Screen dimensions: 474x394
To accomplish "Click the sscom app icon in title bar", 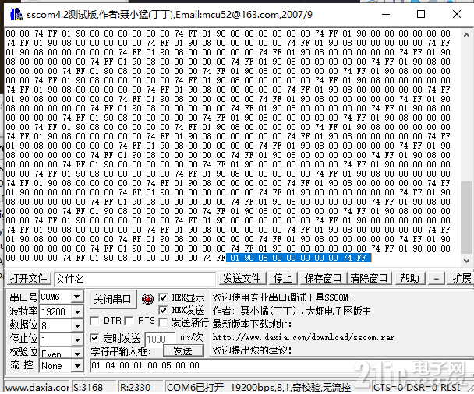I will [x=16, y=14].
